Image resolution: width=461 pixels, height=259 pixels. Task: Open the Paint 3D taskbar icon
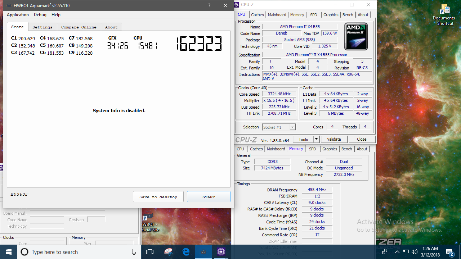pos(168,252)
